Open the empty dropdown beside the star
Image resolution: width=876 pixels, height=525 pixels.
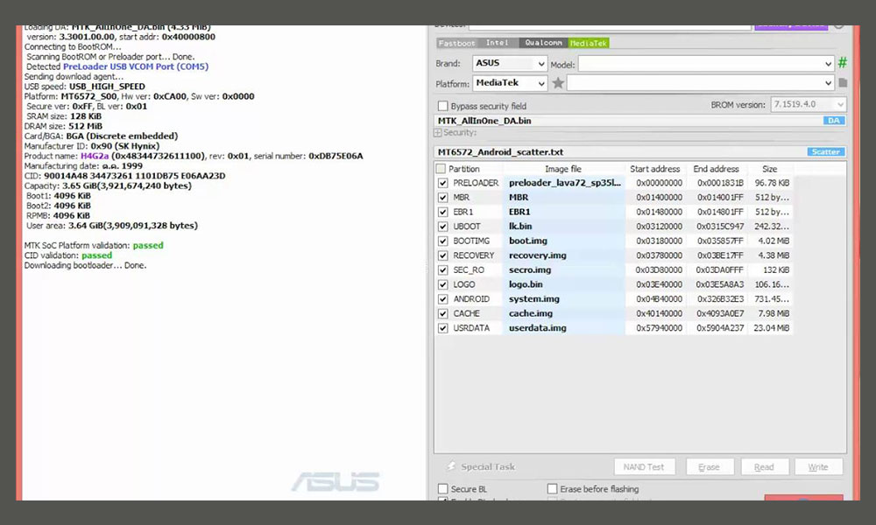(701, 83)
